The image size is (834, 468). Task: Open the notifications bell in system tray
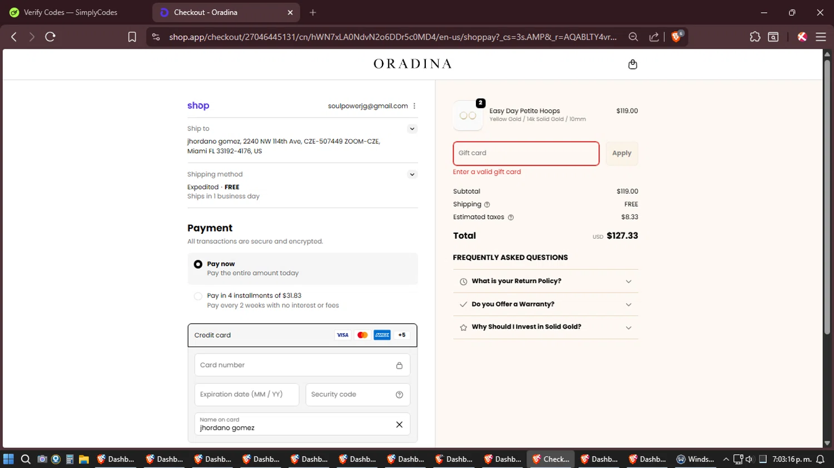click(820, 459)
